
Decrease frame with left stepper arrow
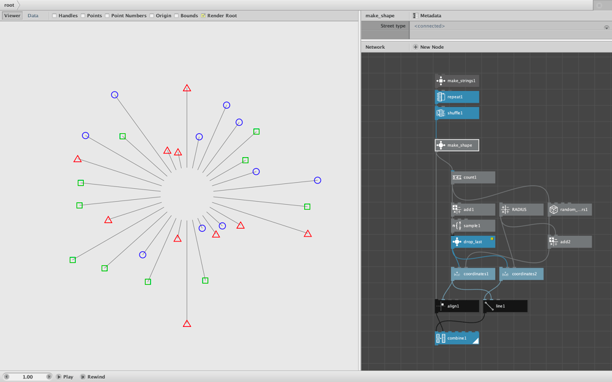click(6, 376)
